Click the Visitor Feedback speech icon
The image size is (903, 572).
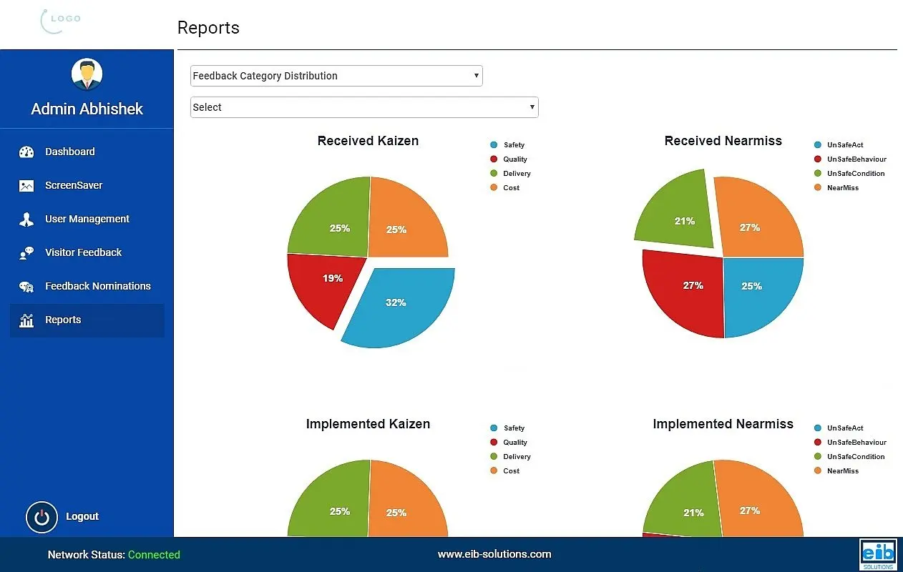coord(26,252)
